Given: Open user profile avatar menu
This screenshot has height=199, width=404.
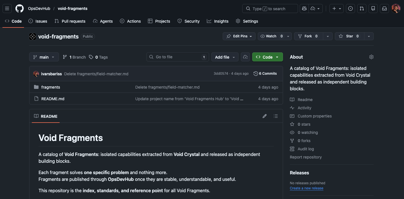Looking at the screenshot, I should [396, 8].
